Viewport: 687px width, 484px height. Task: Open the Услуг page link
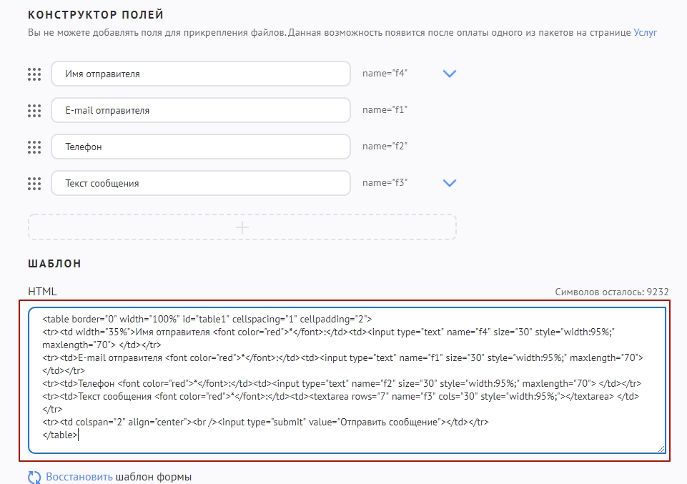645,32
